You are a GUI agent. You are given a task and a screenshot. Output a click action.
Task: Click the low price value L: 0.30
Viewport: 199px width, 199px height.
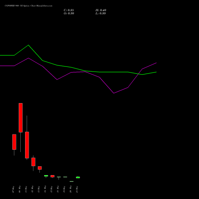tap(101, 14)
